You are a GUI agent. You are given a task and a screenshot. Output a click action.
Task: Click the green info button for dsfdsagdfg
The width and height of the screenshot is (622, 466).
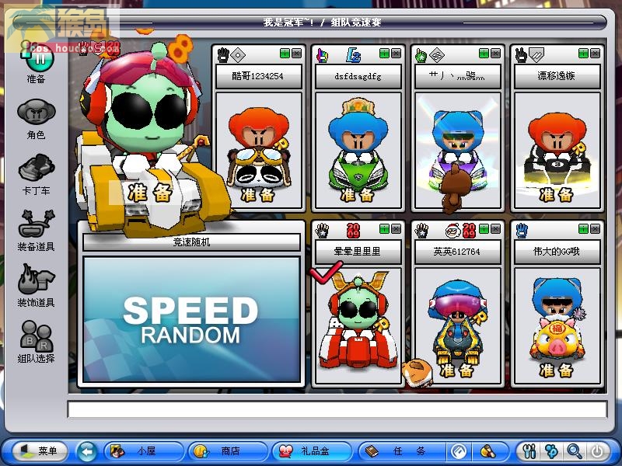pos(384,54)
